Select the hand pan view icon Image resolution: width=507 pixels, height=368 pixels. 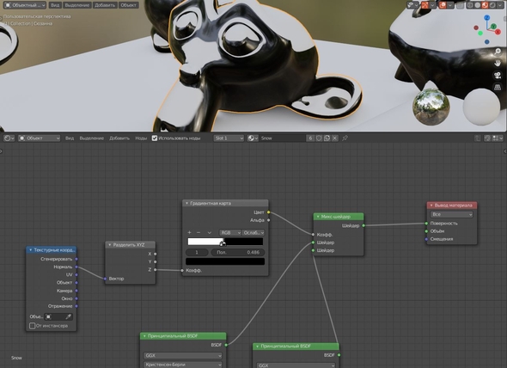[498, 63]
